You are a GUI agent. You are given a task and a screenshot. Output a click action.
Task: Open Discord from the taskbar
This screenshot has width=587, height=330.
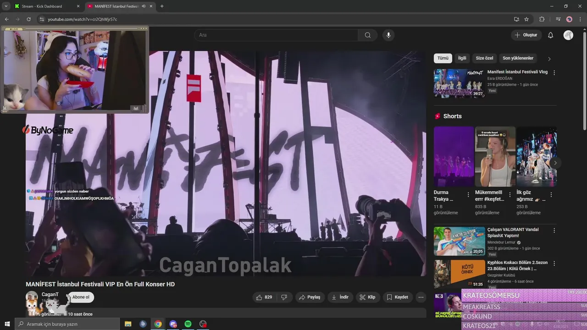(173, 324)
